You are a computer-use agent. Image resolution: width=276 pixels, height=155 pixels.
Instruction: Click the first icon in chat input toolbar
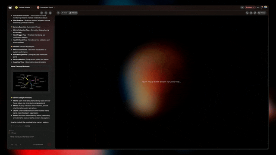(x=12, y=145)
